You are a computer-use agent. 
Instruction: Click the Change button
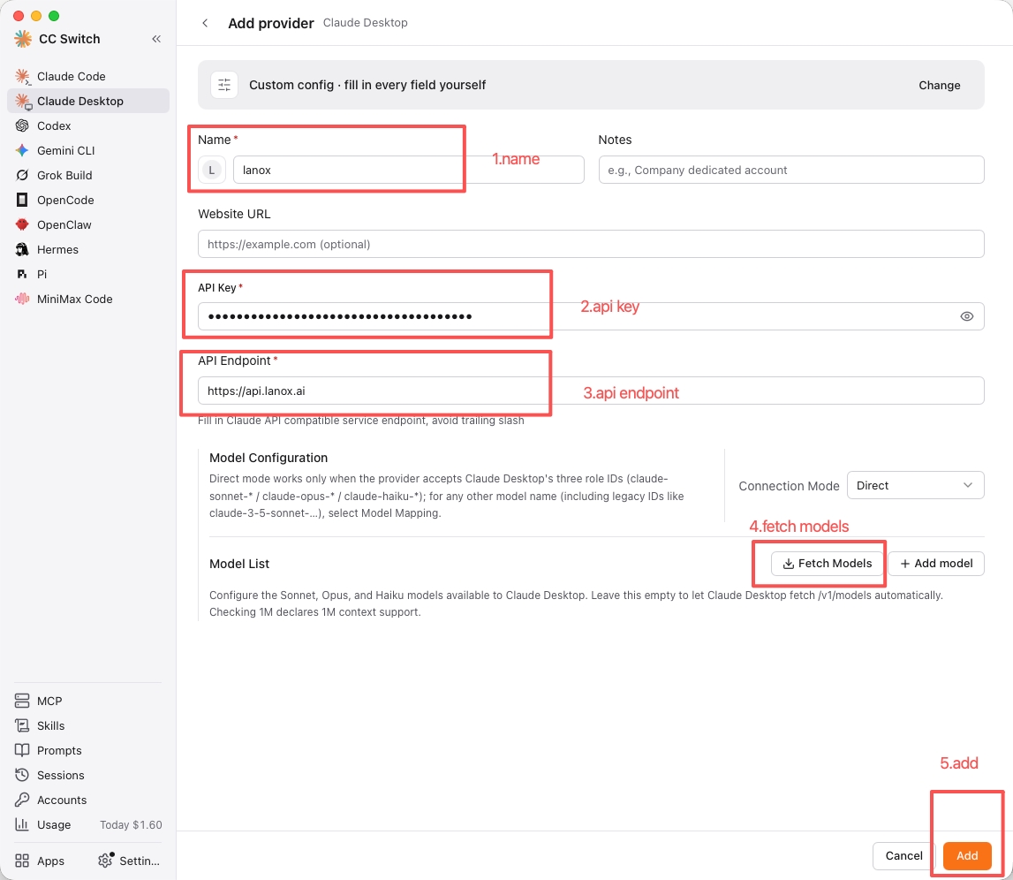tap(939, 85)
